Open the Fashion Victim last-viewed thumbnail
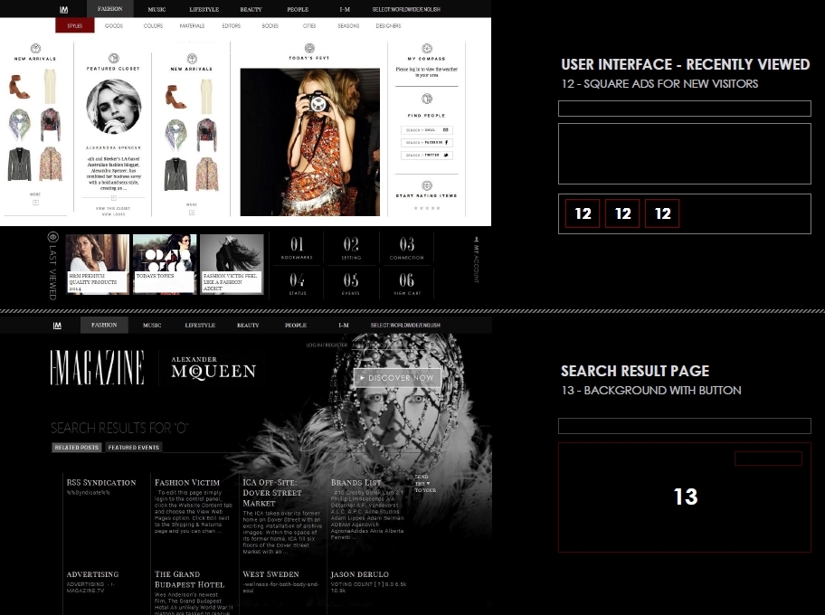Viewport: 825px width, 615px height. [232, 264]
